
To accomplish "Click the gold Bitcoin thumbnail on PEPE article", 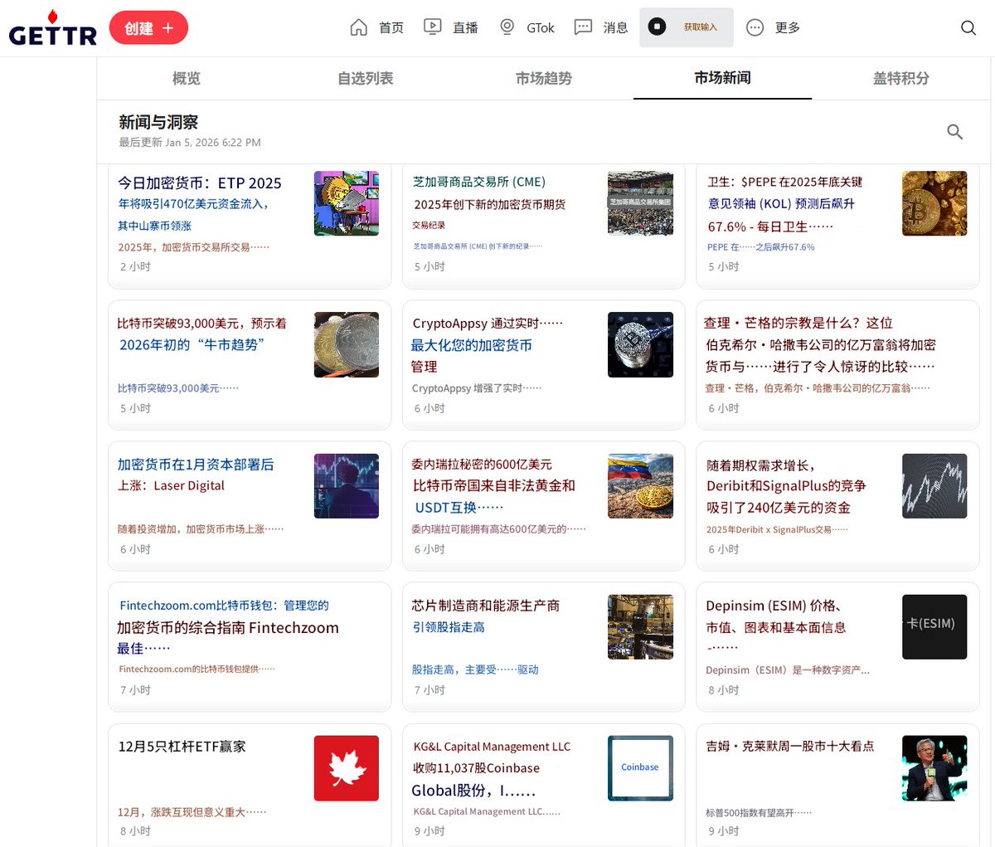I will (934, 203).
